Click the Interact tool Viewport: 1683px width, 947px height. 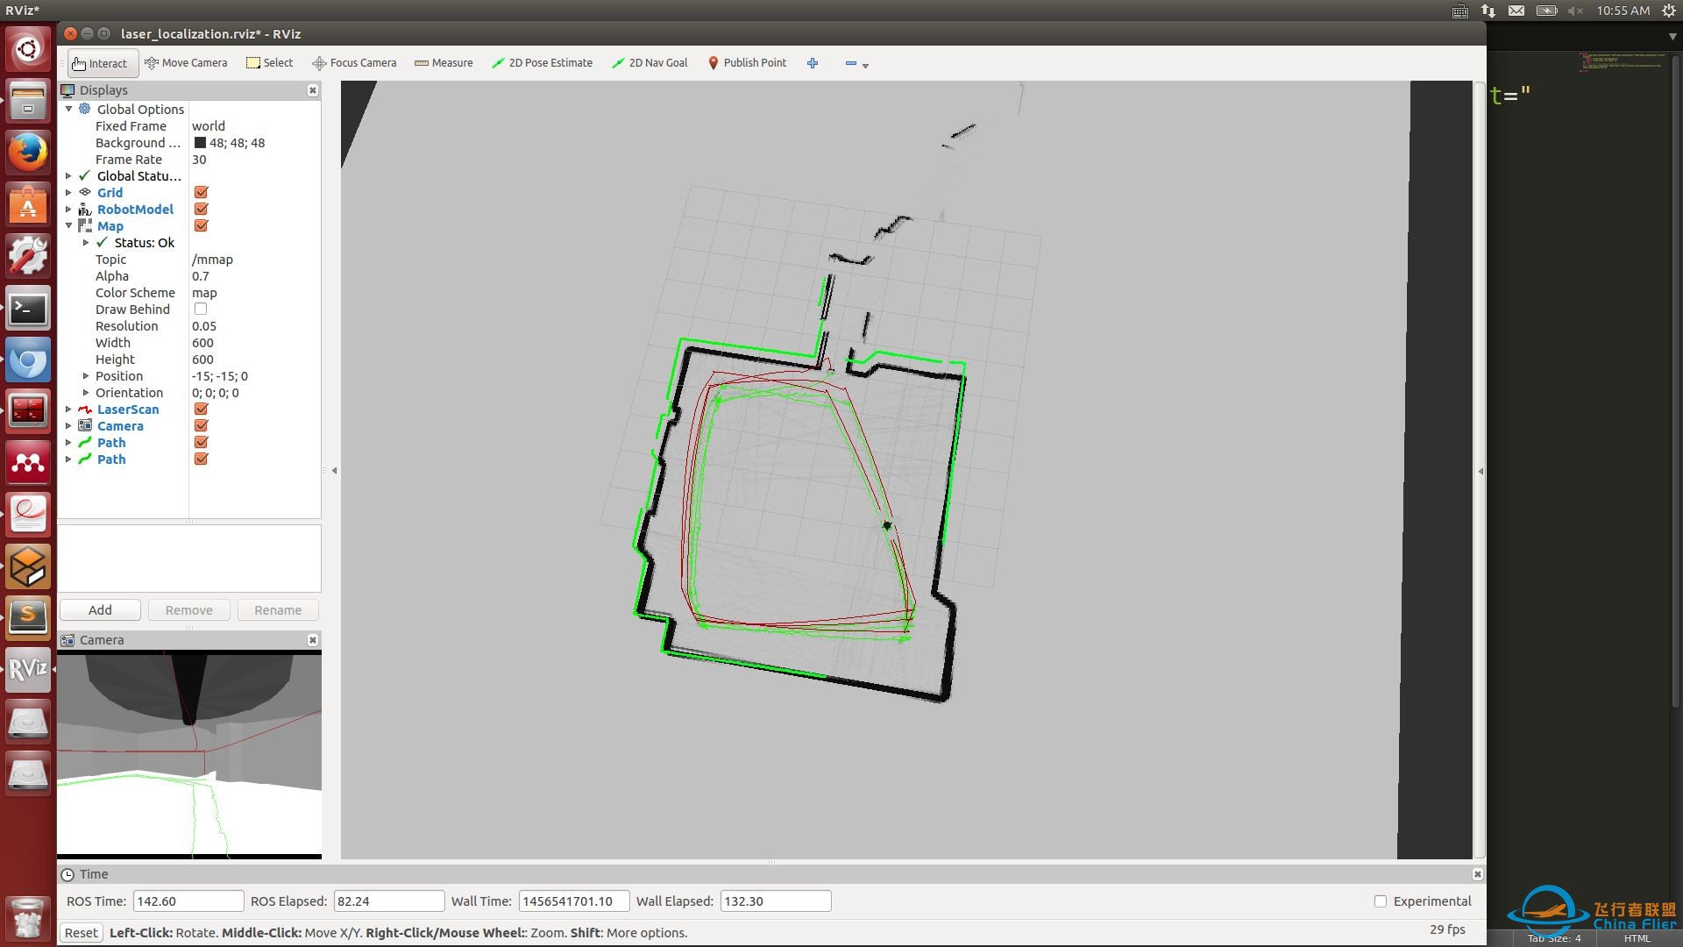pyautogui.click(x=99, y=62)
